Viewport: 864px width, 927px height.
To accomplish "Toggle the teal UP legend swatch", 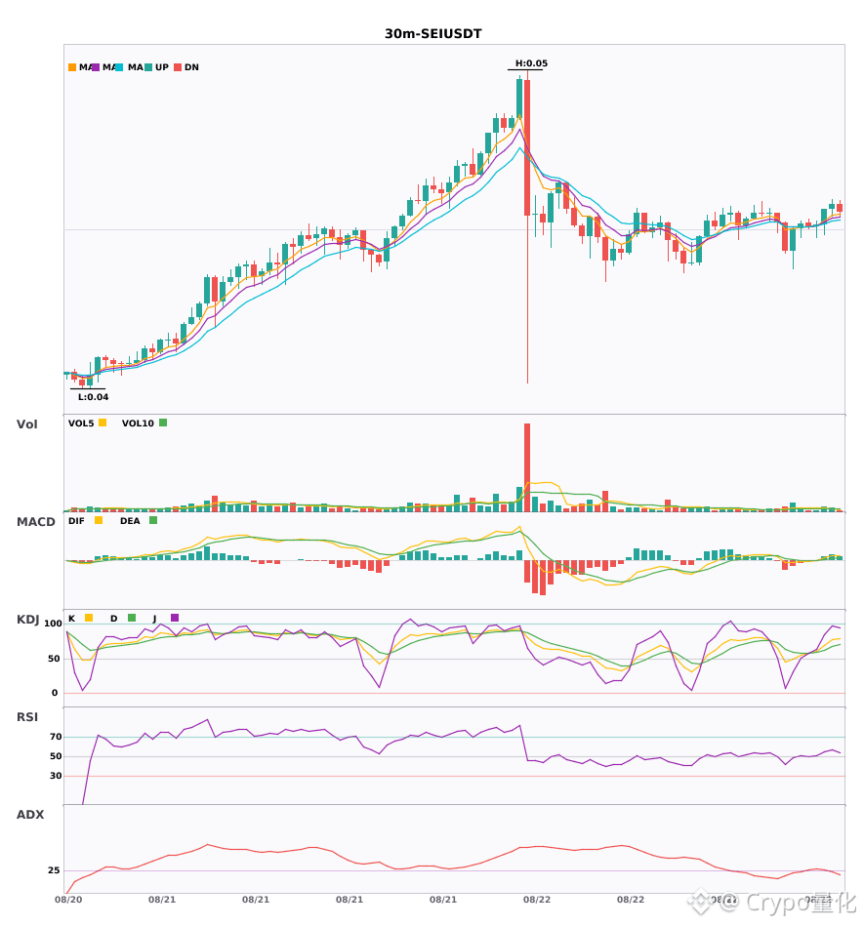I will click(x=148, y=67).
